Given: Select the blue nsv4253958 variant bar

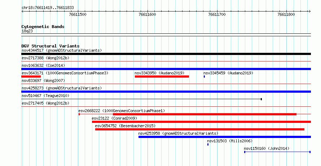Looking at the screenshot, I should [225, 137].
